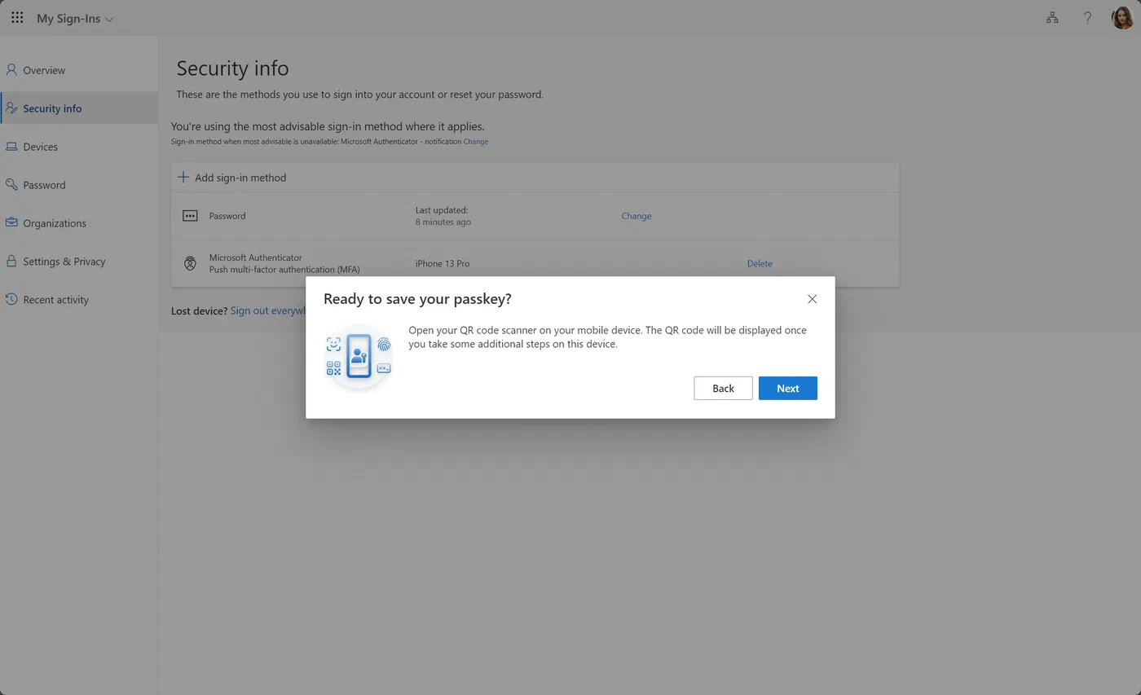Click the Devices laptop icon
Viewport: 1141px width, 695px height.
coord(11,147)
